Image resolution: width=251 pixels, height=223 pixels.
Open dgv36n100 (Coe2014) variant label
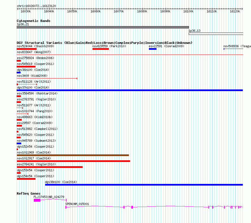pyautogui.click(x=33, y=70)
